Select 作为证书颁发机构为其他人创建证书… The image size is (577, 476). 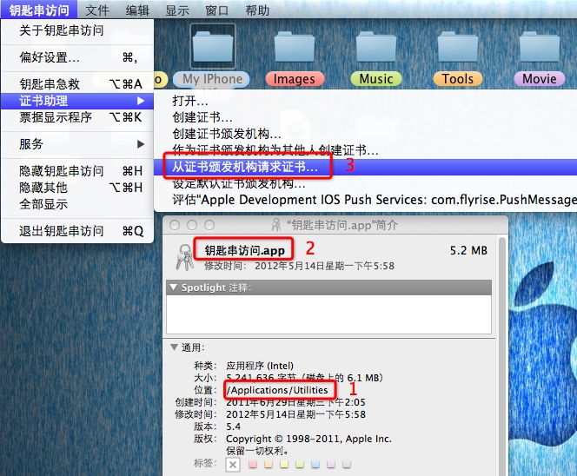(x=365, y=150)
